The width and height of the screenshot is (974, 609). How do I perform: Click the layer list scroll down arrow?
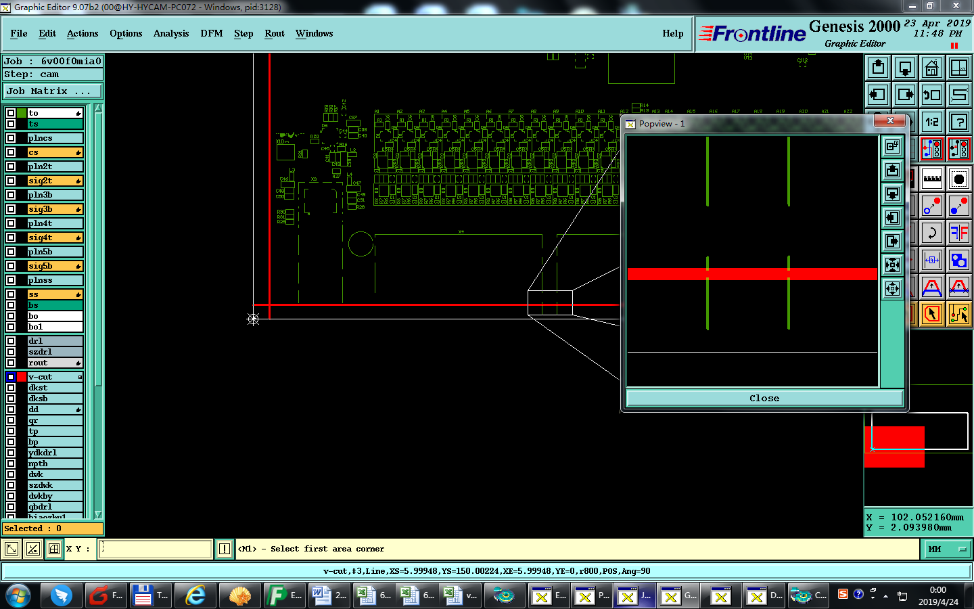[98, 515]
